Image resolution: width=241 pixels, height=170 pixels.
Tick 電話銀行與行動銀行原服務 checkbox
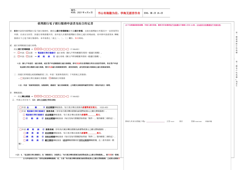22,78
